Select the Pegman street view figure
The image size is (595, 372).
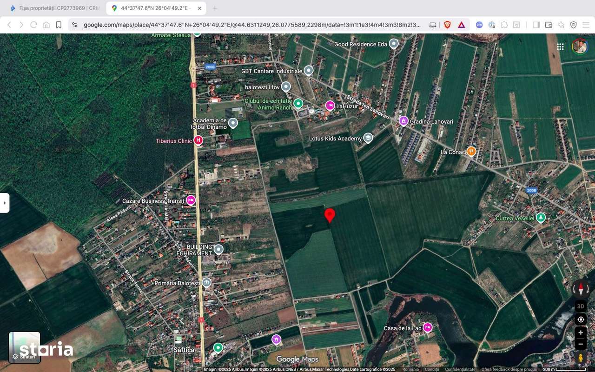click(581, 357)
